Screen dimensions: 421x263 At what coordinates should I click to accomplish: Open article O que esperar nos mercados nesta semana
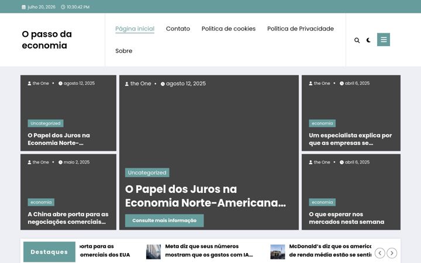(x=346, y=218)
